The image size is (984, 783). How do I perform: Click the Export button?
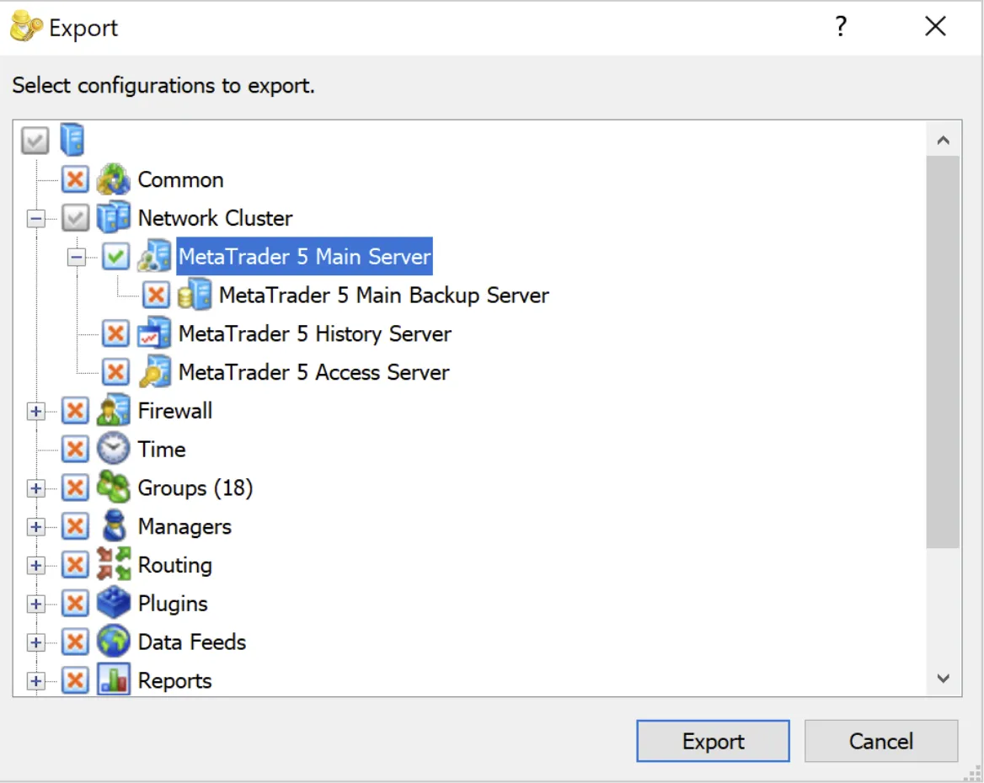click(713, 741)
